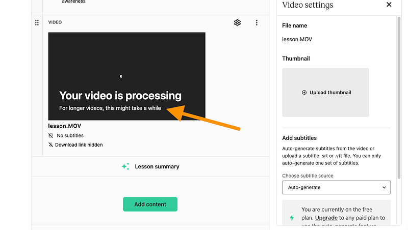Follow the Upgrade link in the free plan notice

click(x=326, y=218)
